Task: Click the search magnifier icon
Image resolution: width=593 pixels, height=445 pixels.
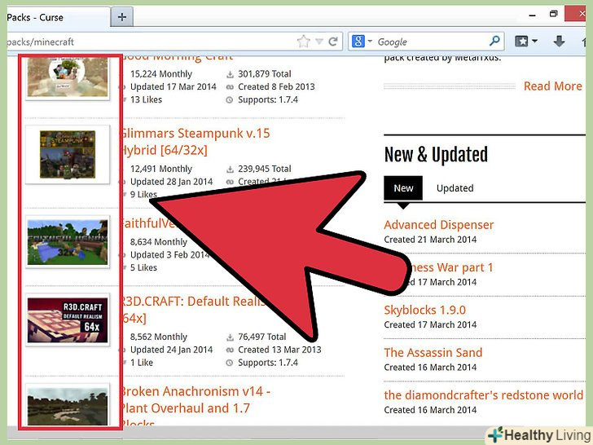Action: [x=494, y=41]
